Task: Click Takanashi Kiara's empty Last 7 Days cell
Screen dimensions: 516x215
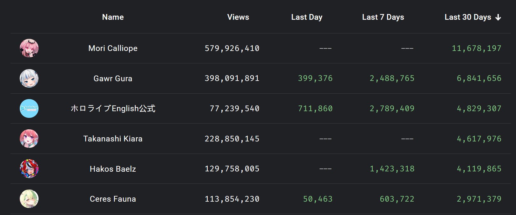Action: 407,139
